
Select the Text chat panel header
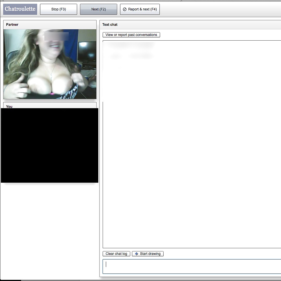(x=110, y=25)
